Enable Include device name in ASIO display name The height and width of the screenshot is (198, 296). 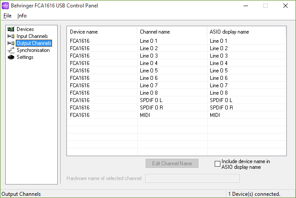pyautogui.click(x=217, y=164)
